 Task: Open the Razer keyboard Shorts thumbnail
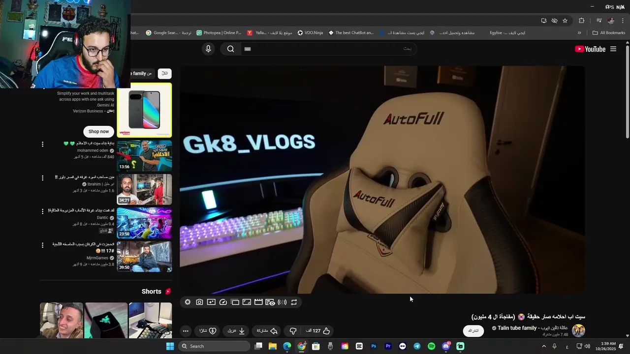(x=106, y=321)
